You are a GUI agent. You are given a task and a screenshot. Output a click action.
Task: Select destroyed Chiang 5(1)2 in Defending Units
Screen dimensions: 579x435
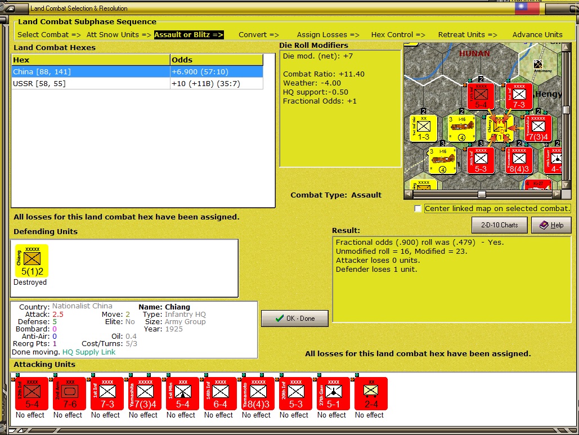click(x=32, y=261)
